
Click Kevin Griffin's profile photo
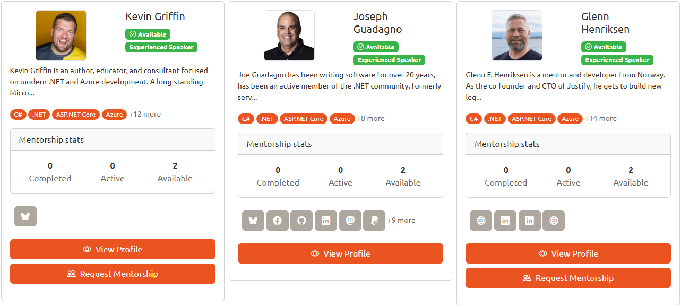coord(61,35)
